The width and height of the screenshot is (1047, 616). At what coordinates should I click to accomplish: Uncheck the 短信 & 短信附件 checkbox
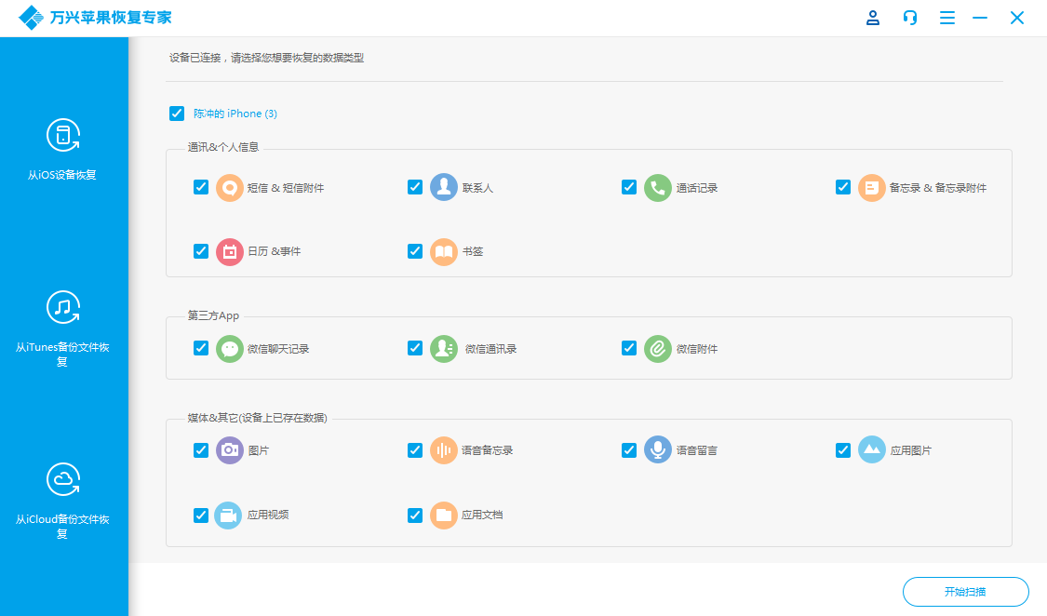pyautogui.click(x=201, y=187)
